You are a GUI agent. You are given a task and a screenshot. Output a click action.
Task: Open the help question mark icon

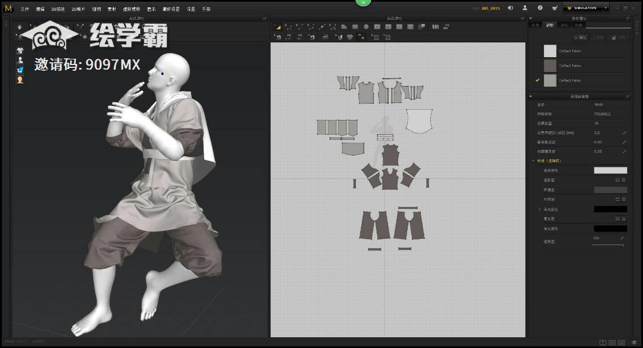pos(540,8)
